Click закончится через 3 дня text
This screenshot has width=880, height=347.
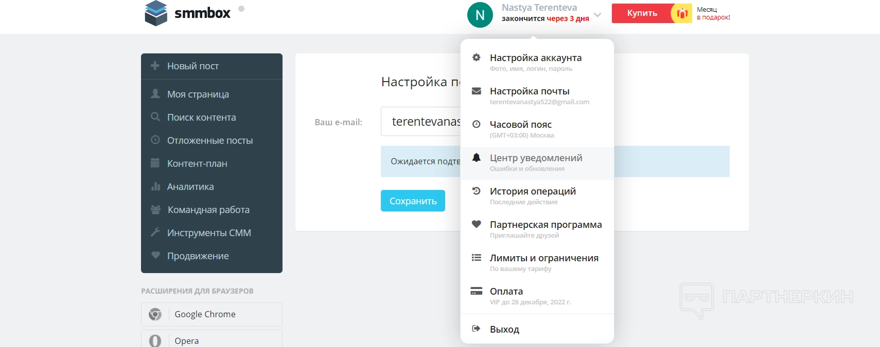click(x=545, y=18)
